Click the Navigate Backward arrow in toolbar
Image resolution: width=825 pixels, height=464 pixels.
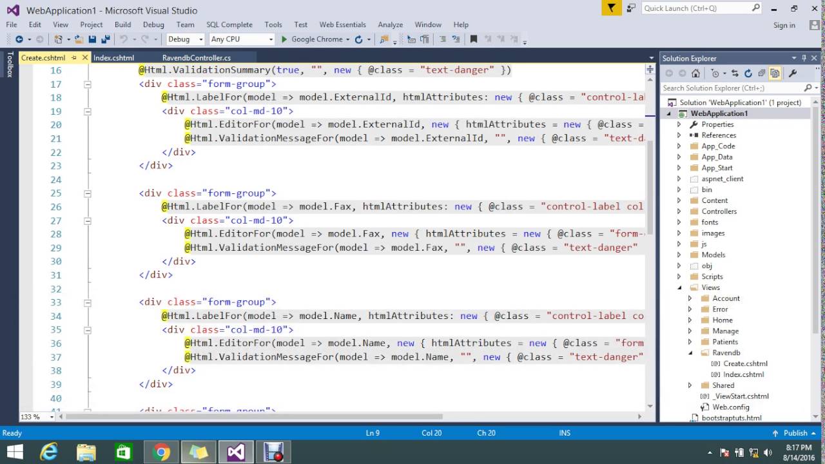pyautogui.click(x=19, y=39)
